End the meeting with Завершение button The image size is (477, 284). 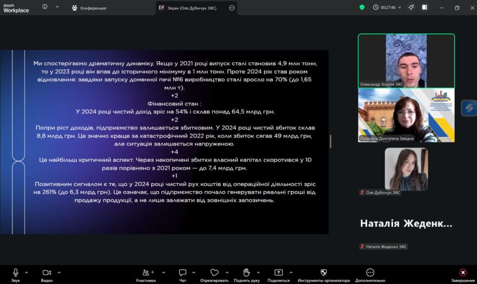[x=463, y=273]
